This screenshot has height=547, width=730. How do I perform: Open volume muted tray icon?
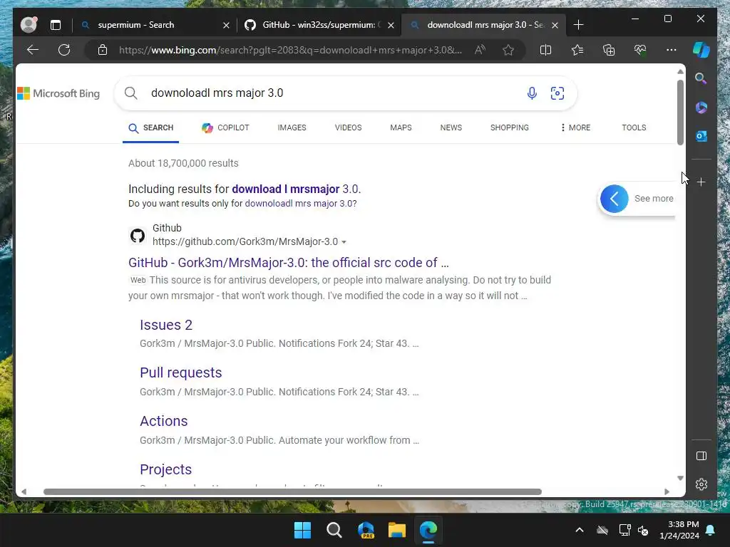644,530
